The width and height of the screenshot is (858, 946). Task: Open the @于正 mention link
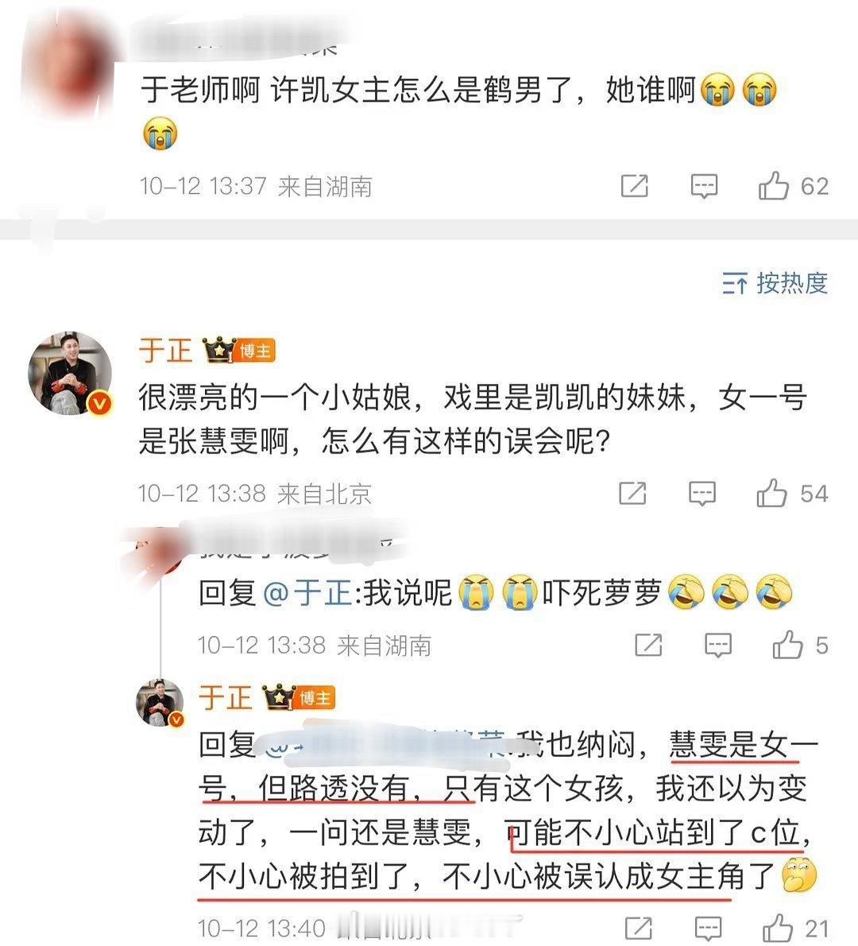[x=307, y=592]
